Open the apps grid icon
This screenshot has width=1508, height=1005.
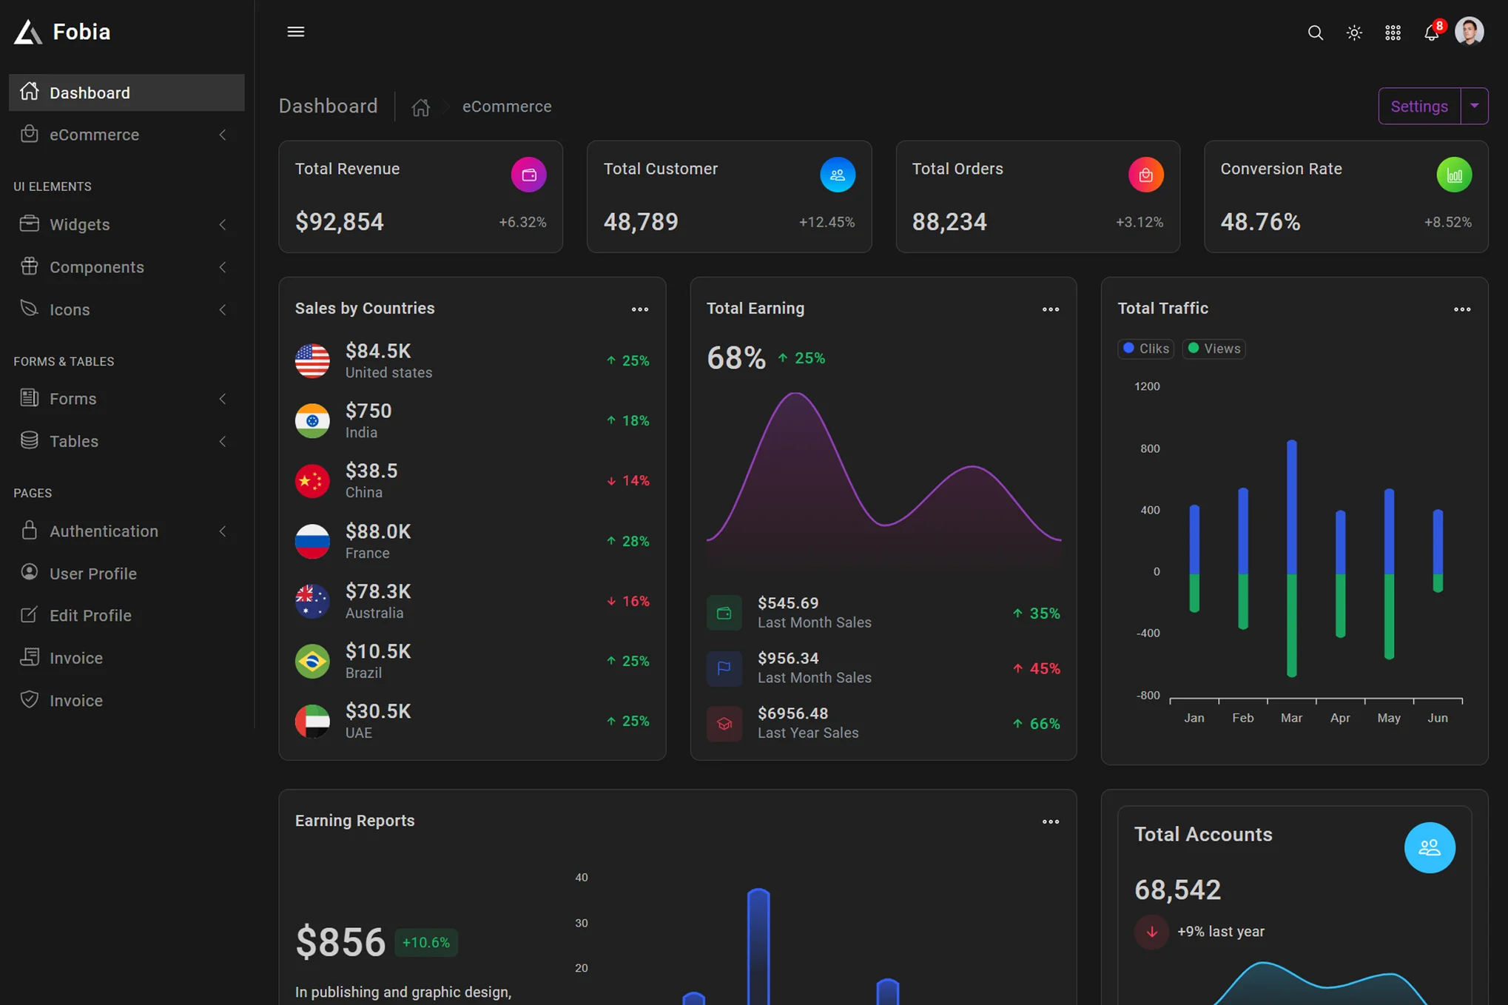point(1393,33)
